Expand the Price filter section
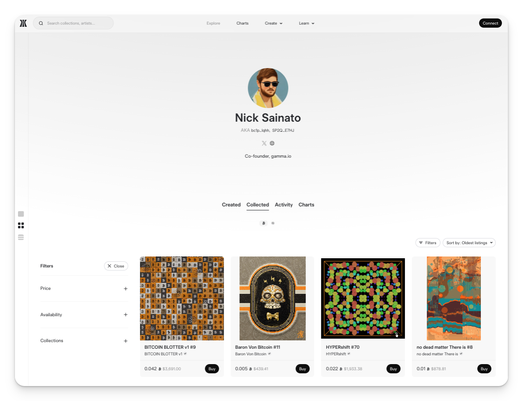 click(84, 289)
